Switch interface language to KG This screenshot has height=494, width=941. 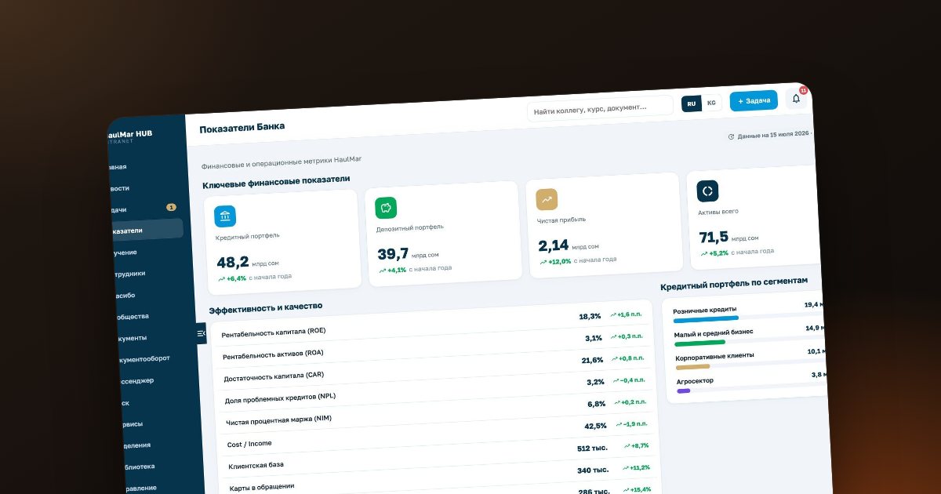point(711,103)
